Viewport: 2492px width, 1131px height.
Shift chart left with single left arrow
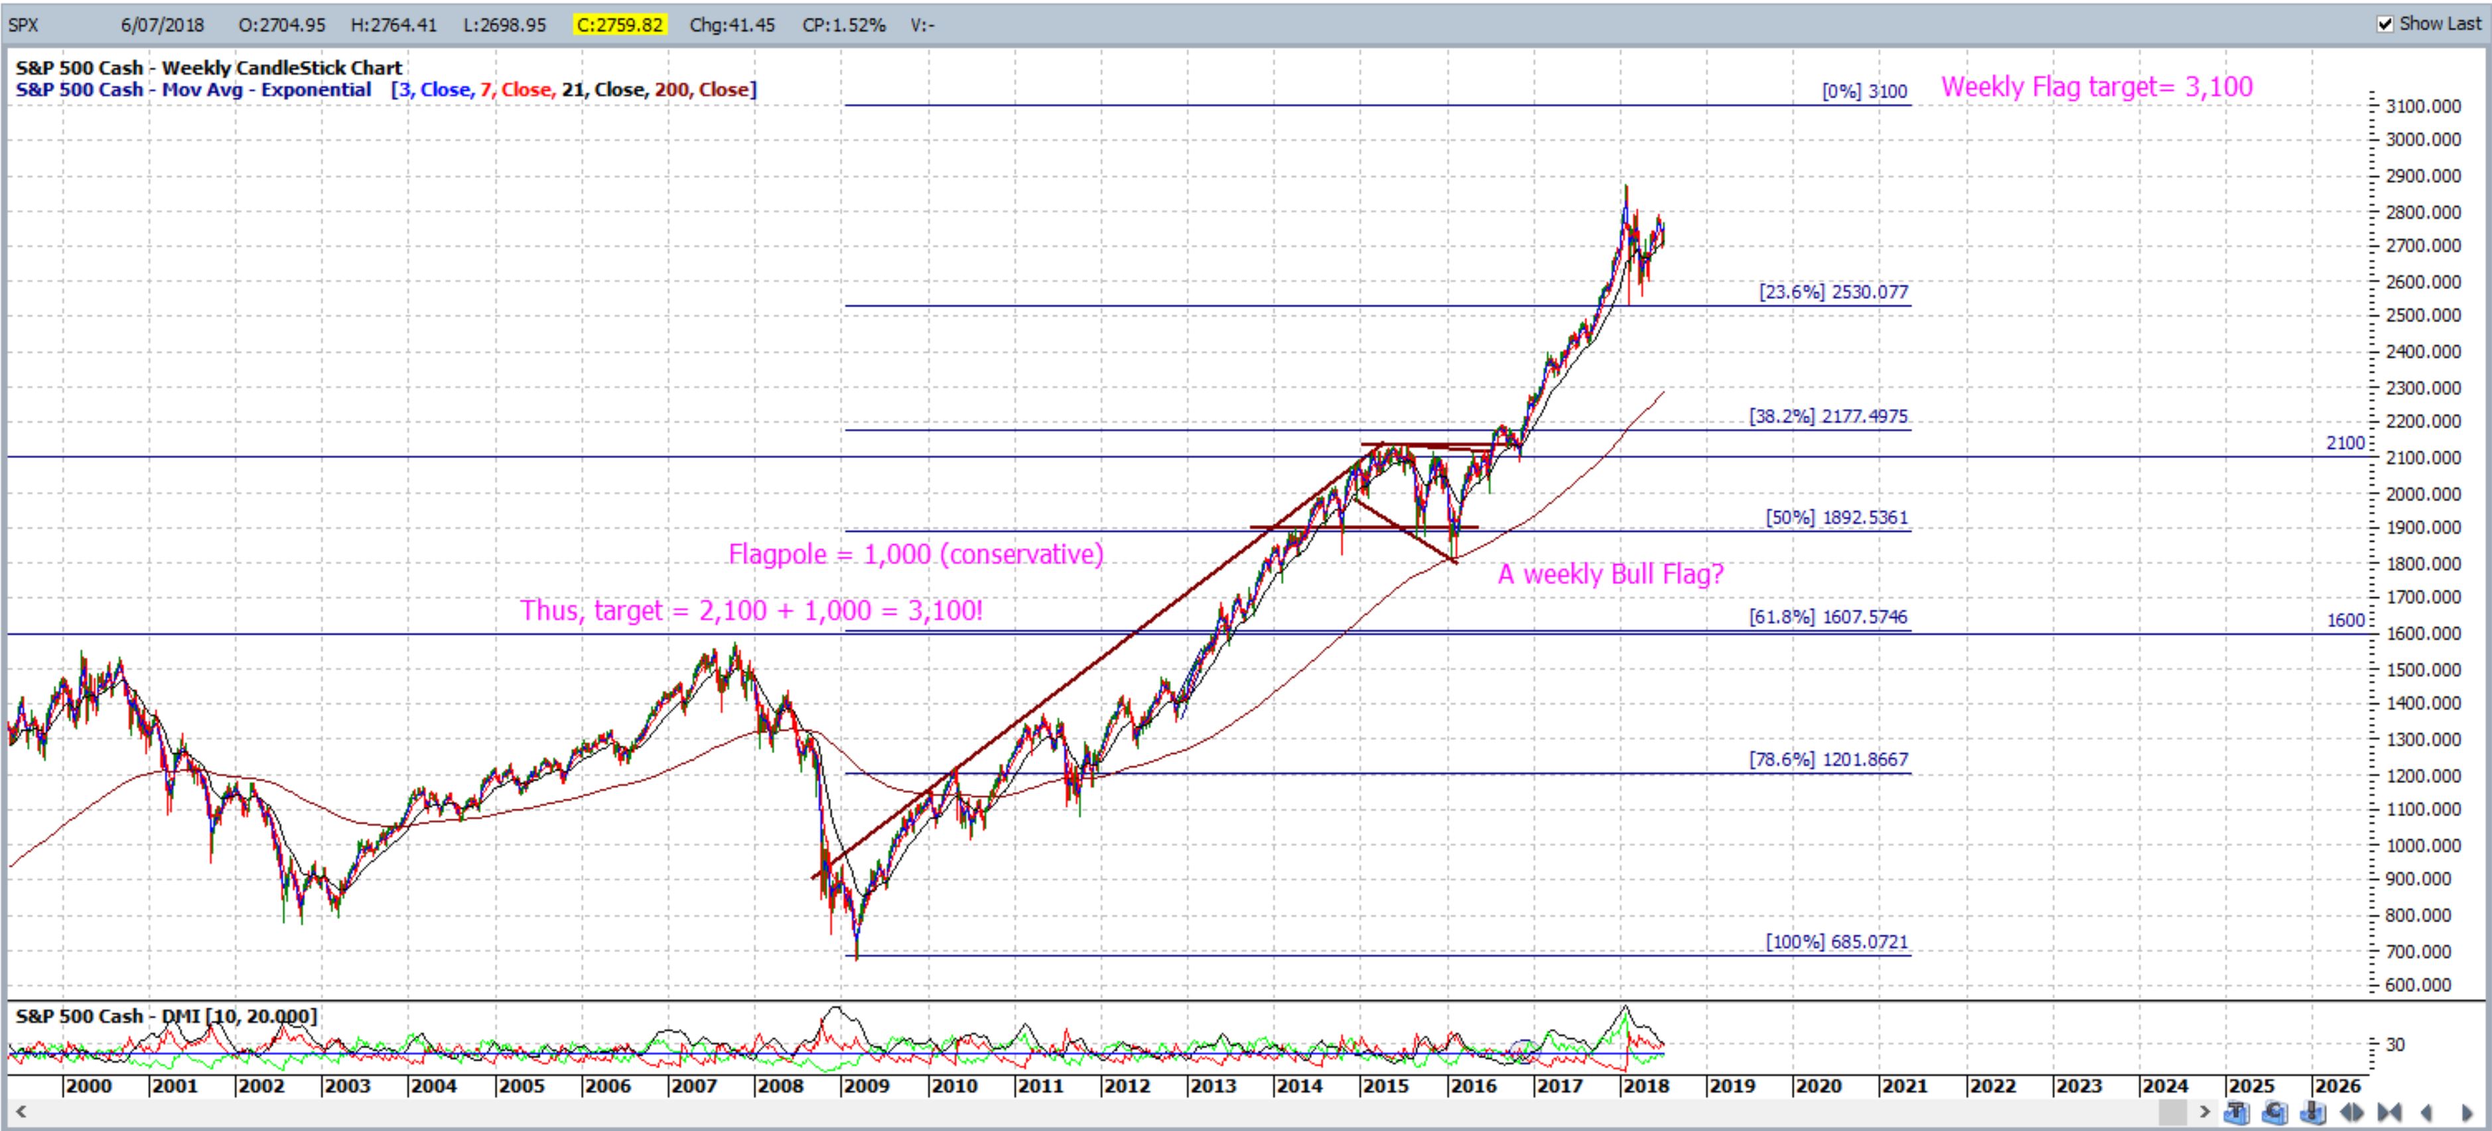(x=2426, y=1112)
